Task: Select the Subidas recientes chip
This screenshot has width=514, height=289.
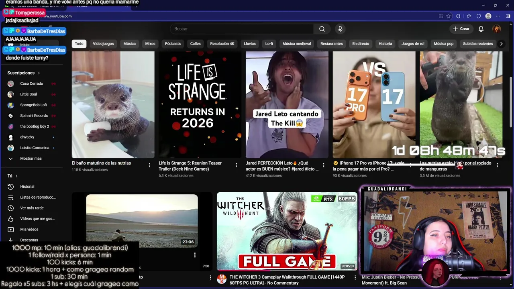Action: point(478,44)
